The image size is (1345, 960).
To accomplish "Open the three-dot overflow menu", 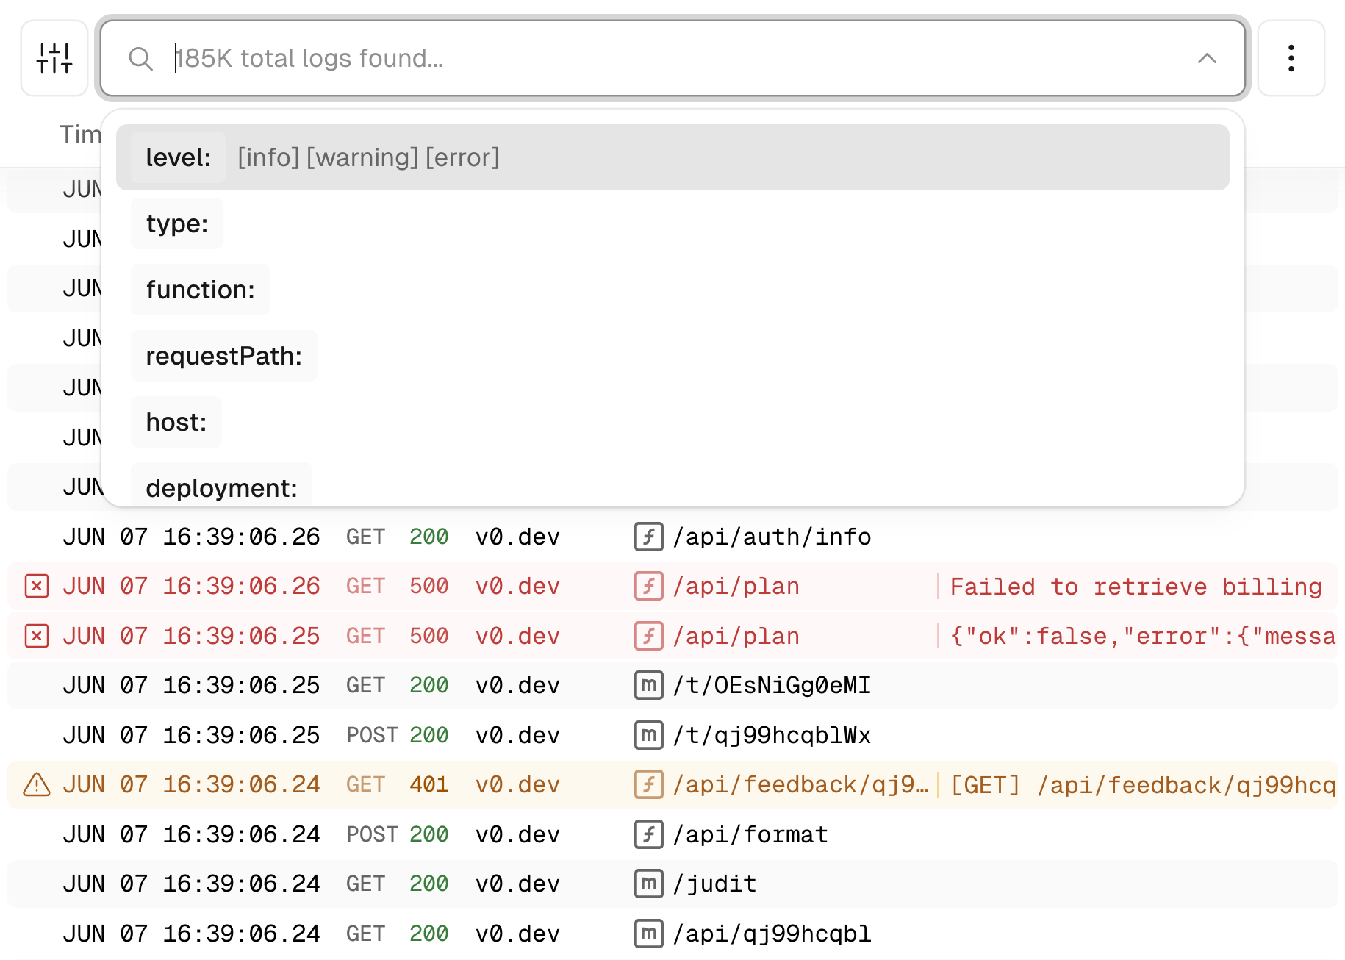I will point(1291,58).
